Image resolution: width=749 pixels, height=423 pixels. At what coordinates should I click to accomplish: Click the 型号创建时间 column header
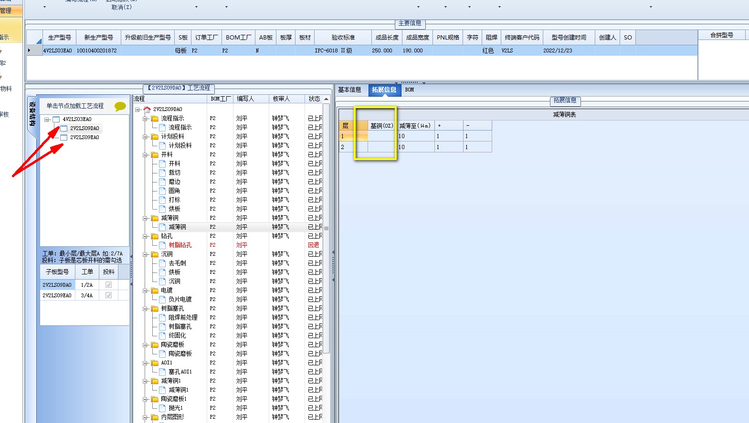(x=569, y=37)
